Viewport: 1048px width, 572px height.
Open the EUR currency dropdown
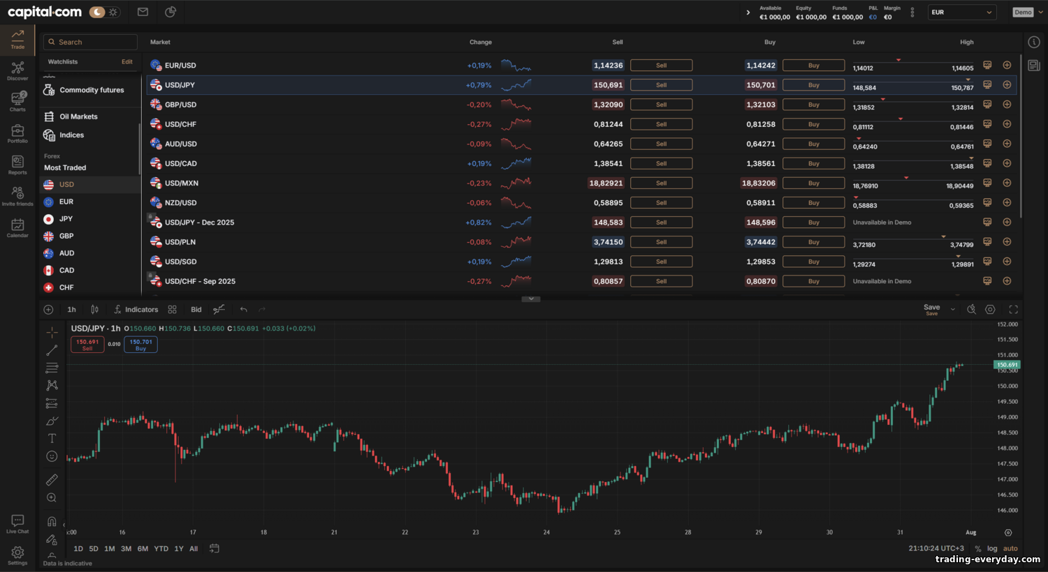961,12
